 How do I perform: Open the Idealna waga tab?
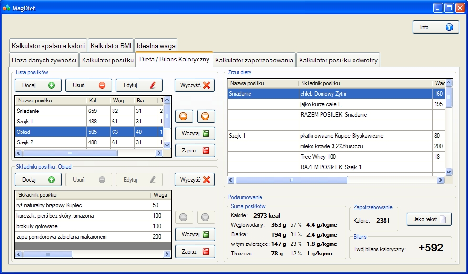[x=156, y=46]
